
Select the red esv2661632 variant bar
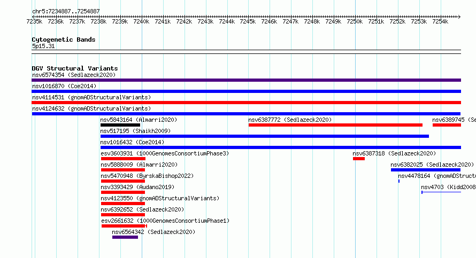(124, 226)
